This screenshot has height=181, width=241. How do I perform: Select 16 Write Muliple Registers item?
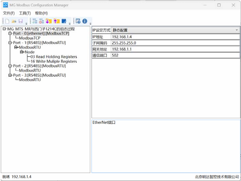(x=53, y=61)
